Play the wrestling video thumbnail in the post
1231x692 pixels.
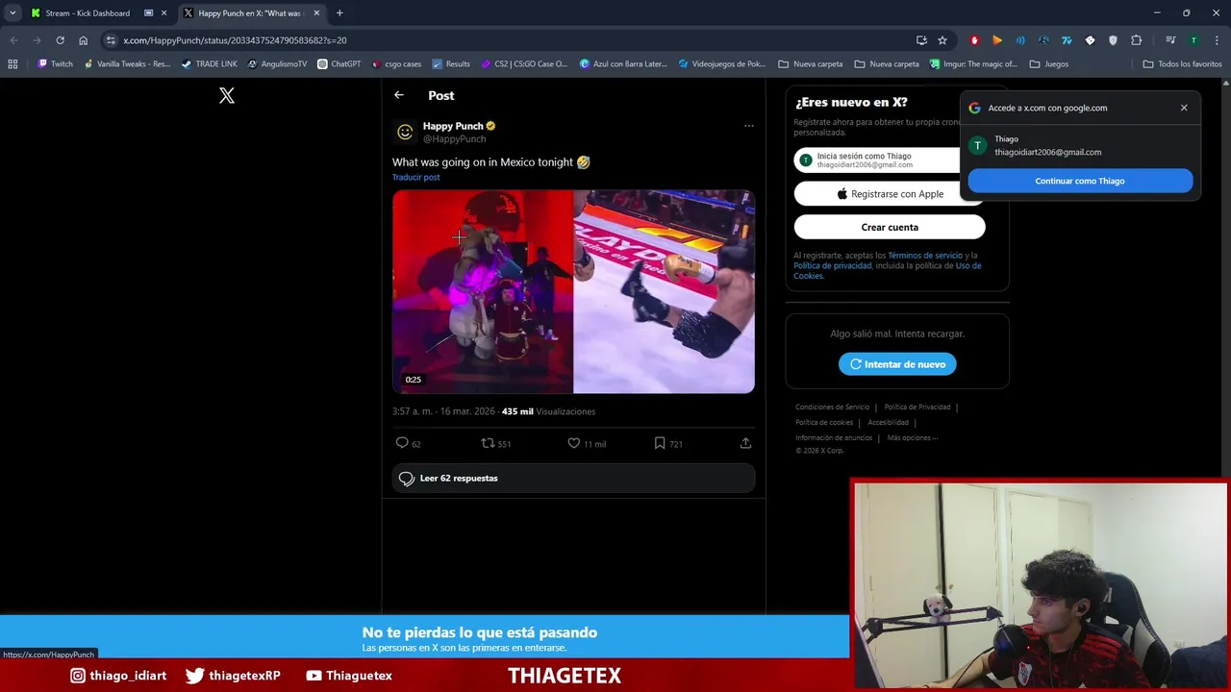[573, 291]
